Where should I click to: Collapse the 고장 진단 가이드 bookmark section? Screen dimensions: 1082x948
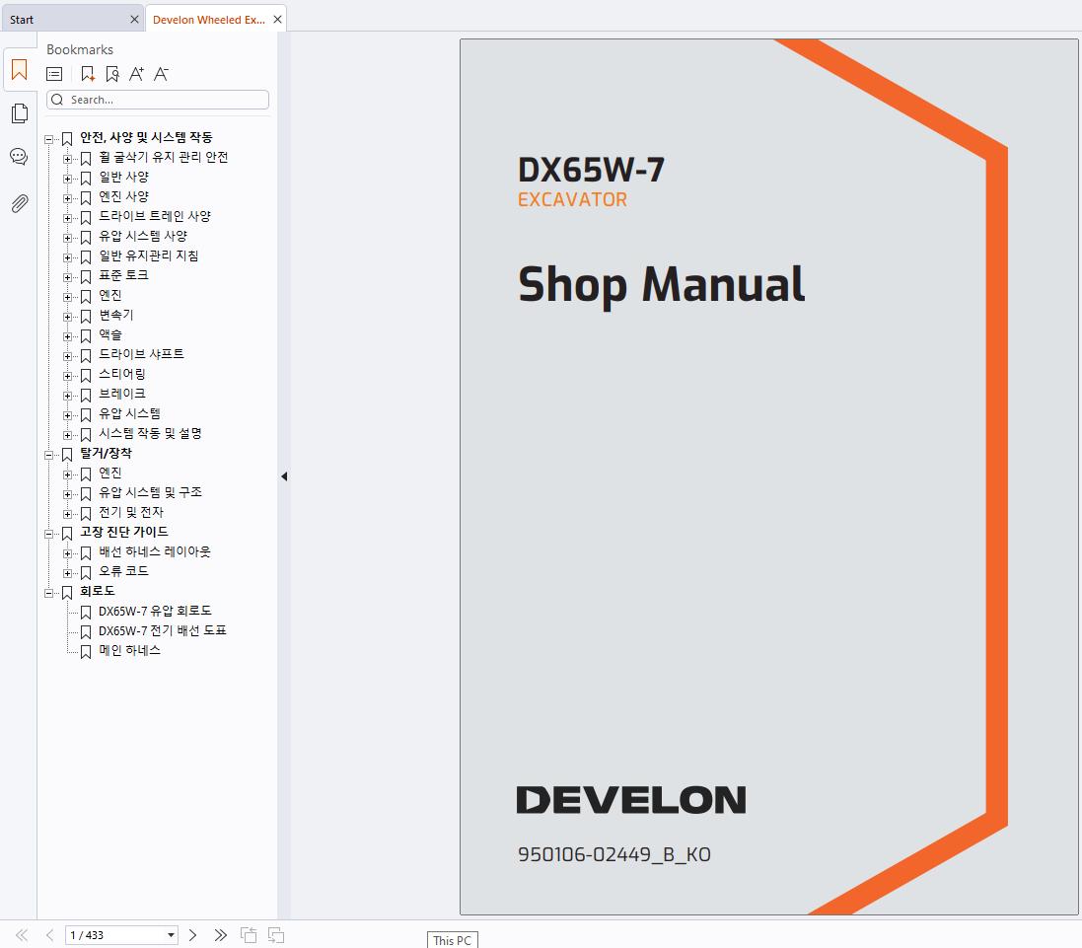49,534
